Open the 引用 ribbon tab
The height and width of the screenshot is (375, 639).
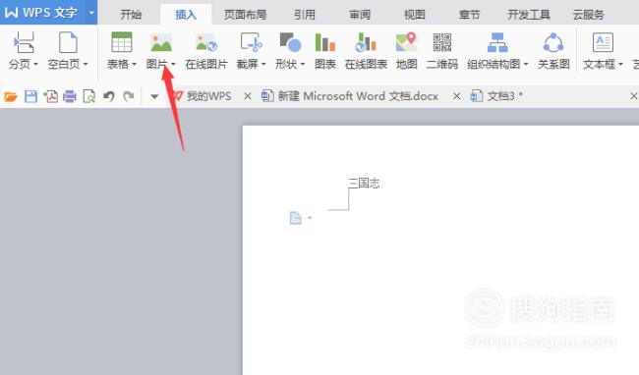[x=305, y=15]
